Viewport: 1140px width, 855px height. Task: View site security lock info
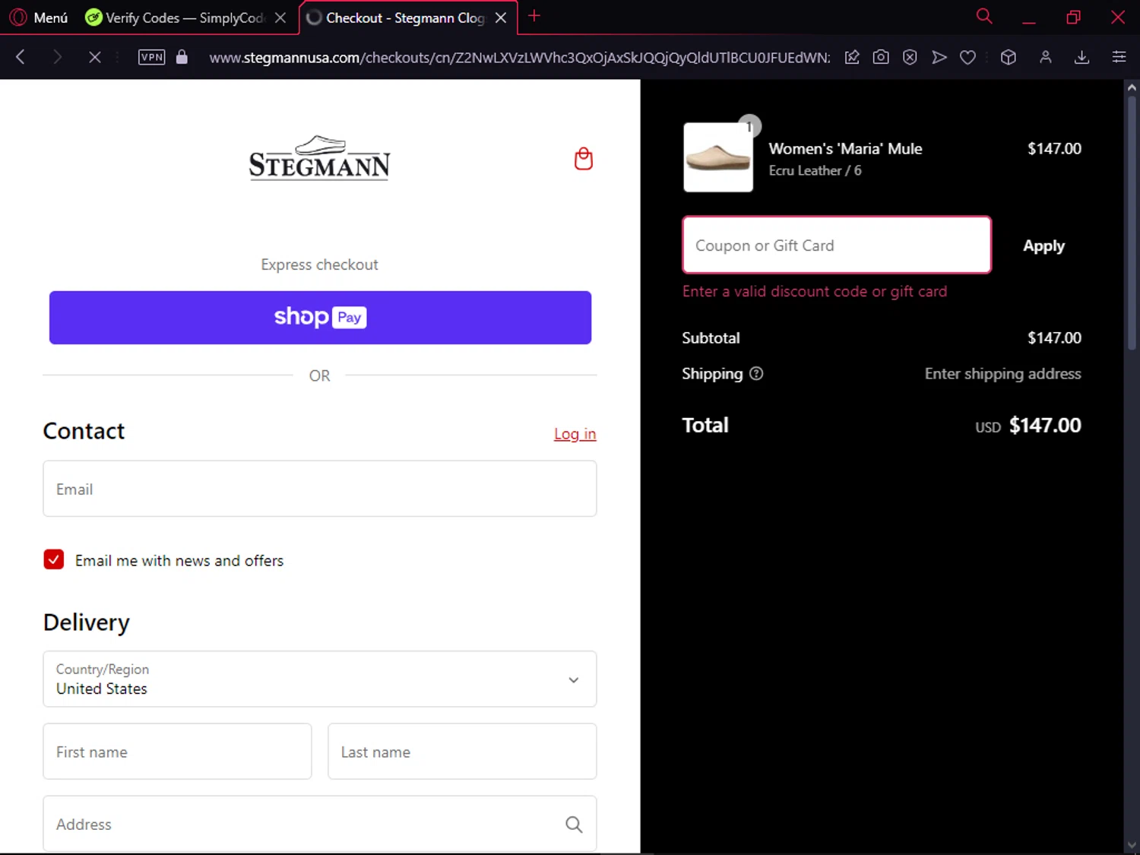tap(182, 57)
